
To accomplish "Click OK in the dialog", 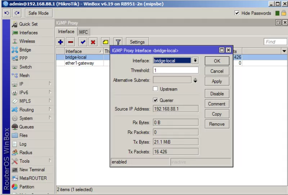I will pyautogui.click(x=217, y=61).
